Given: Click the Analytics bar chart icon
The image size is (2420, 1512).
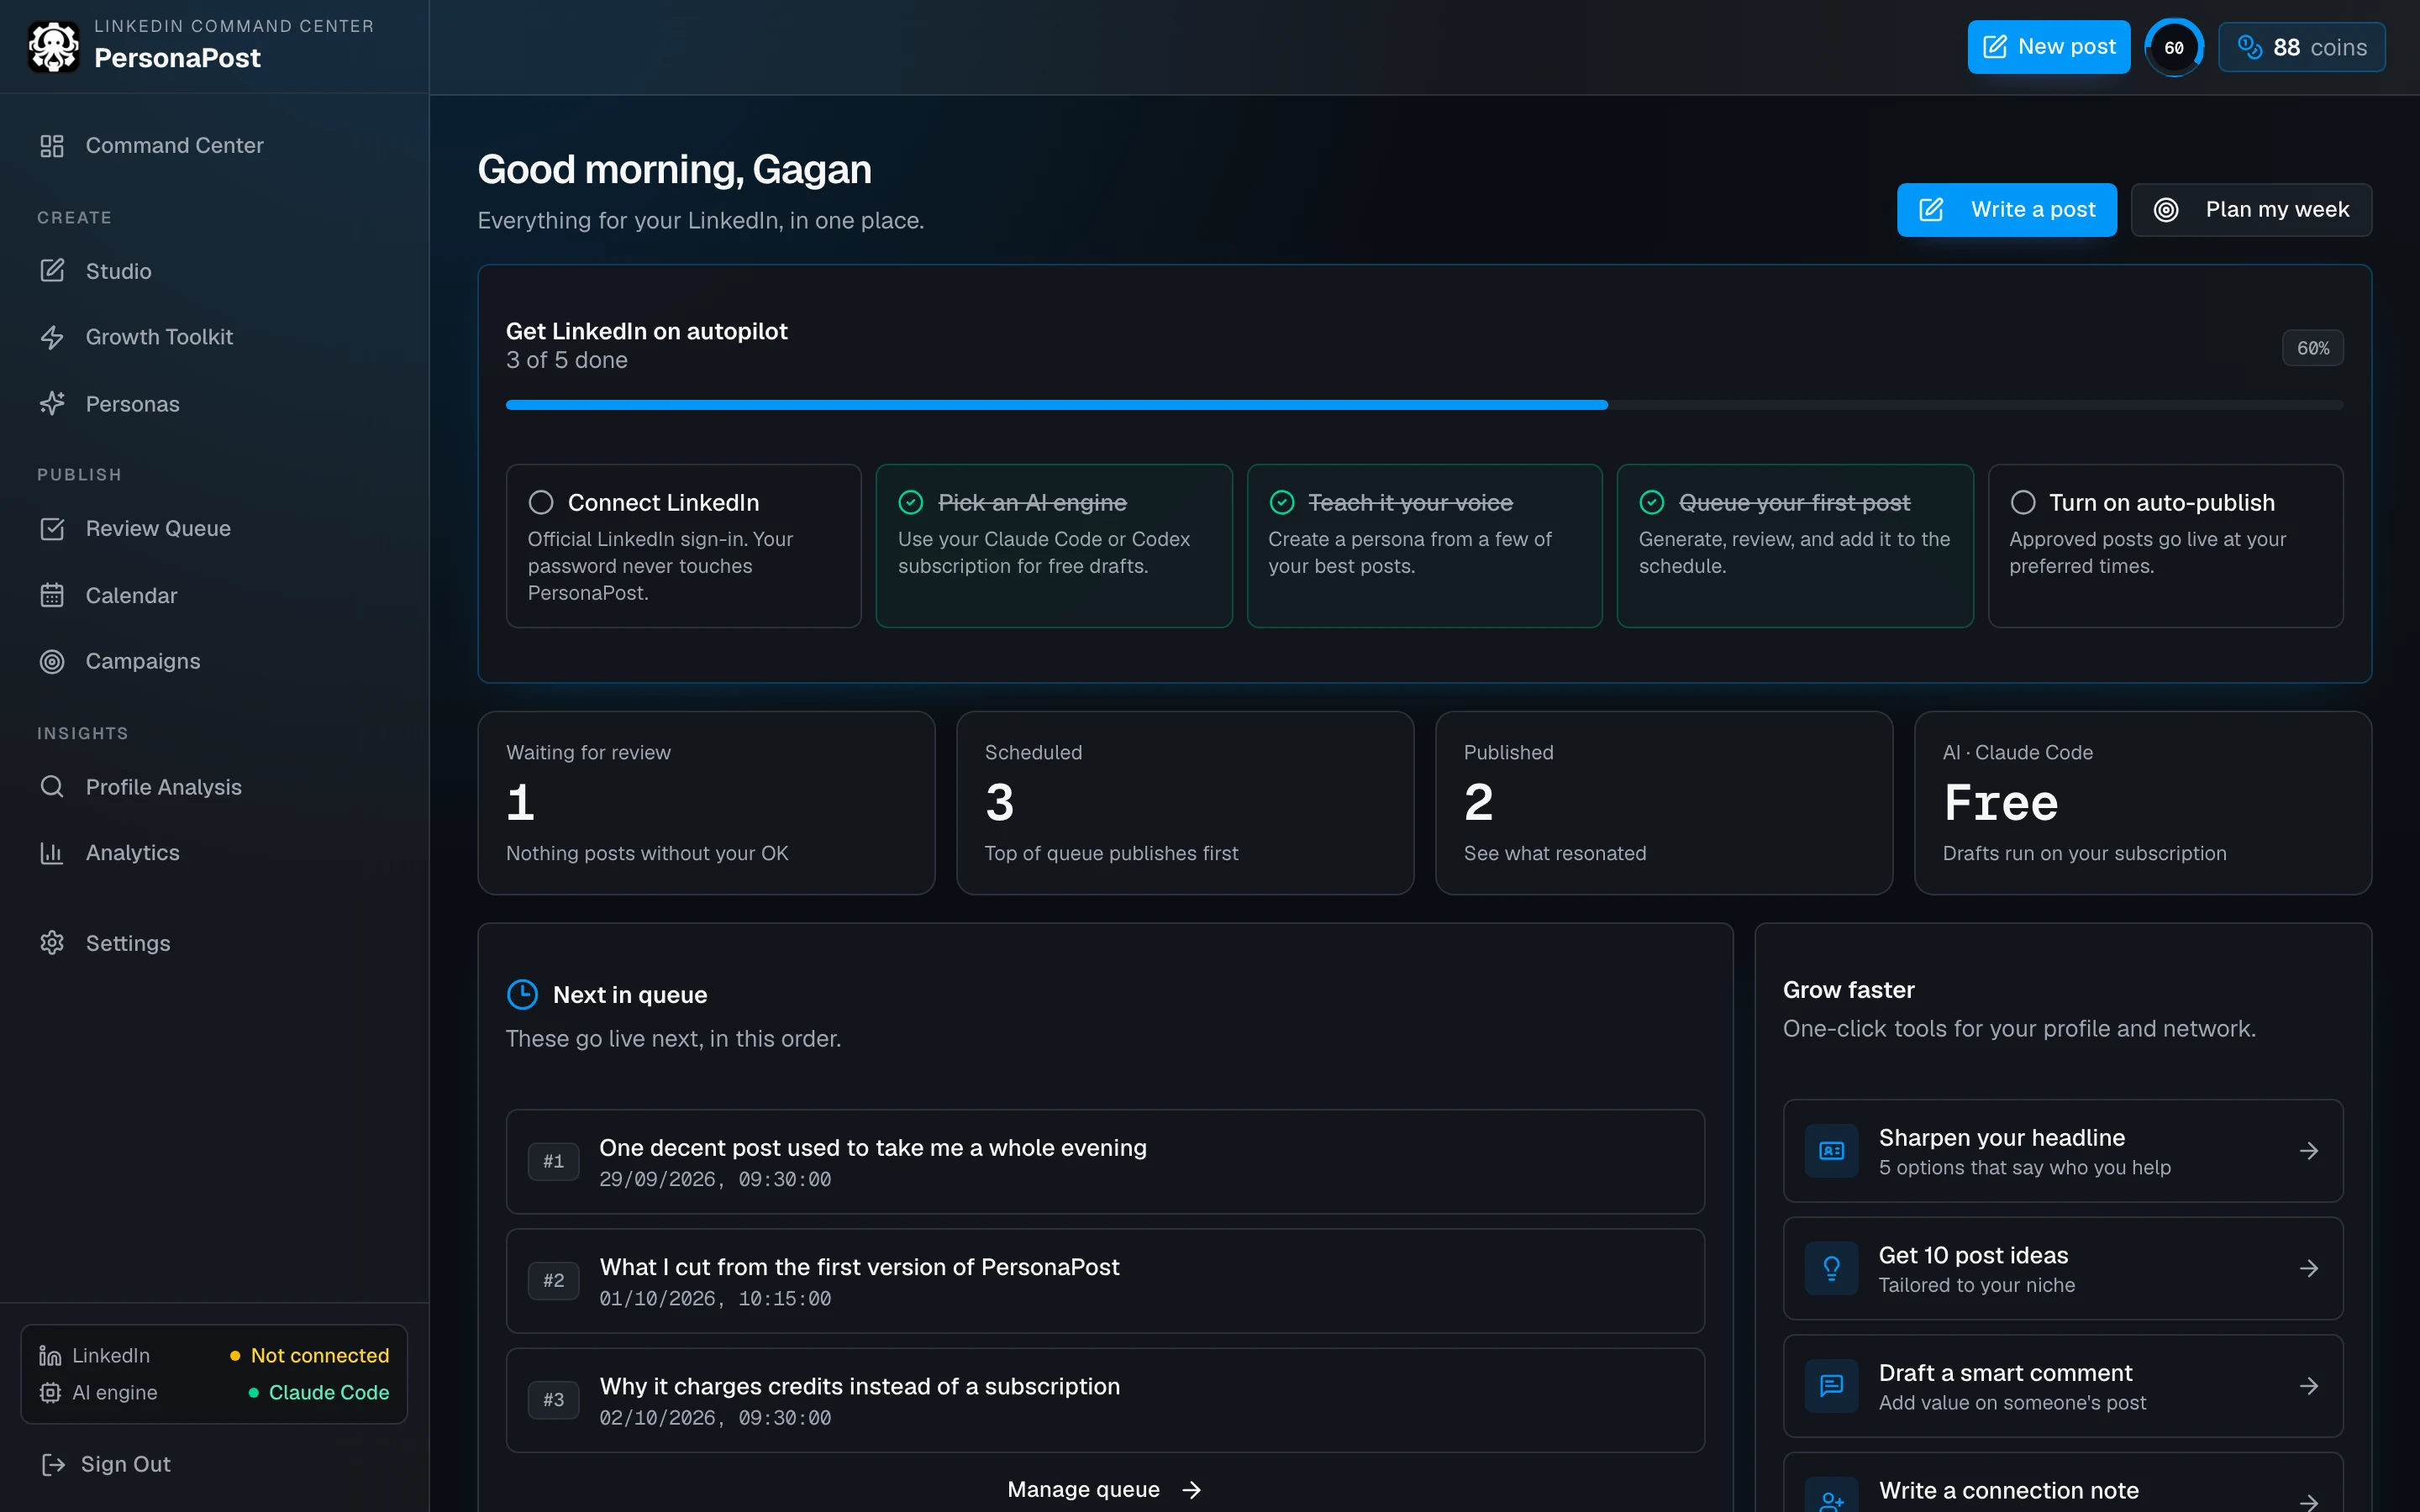Looking at the screenshot, I should tap(52, 853).
